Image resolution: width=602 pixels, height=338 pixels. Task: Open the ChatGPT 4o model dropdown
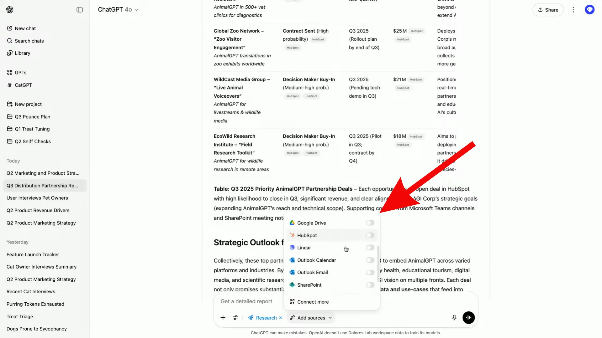(118, 10)
